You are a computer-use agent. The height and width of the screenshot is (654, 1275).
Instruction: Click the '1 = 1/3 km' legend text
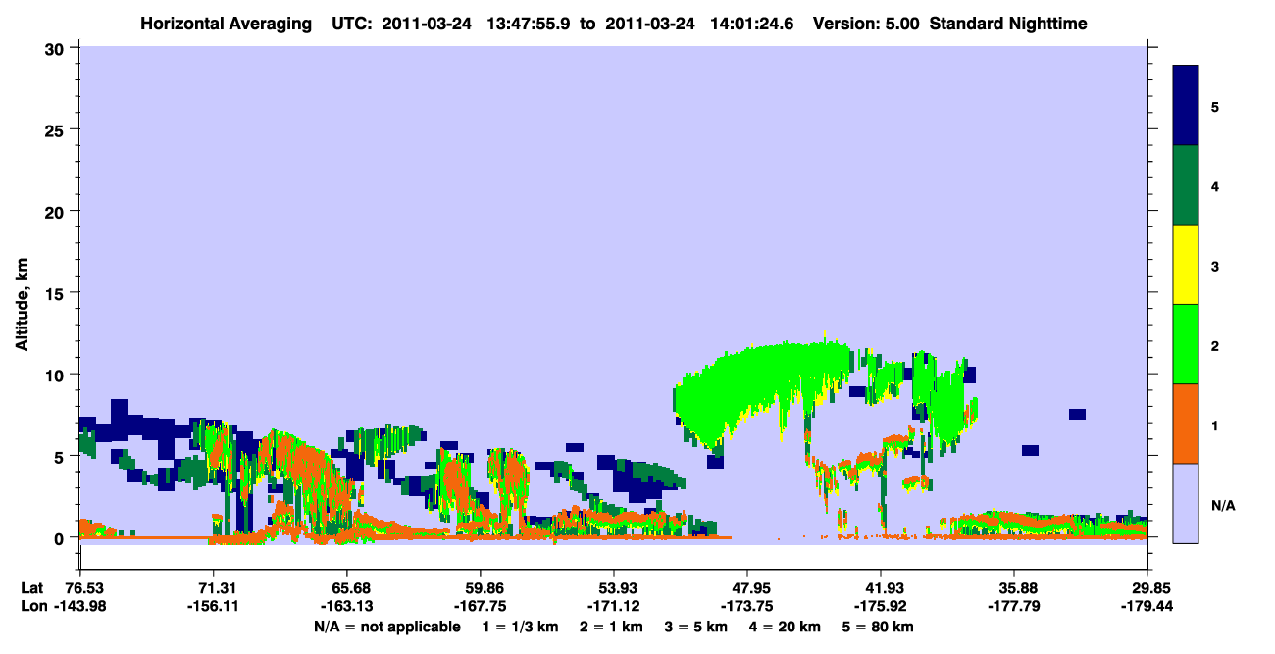[521, 627]
